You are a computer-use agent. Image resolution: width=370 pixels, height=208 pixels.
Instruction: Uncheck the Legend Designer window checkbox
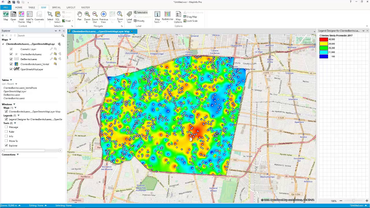coord(6,119)
